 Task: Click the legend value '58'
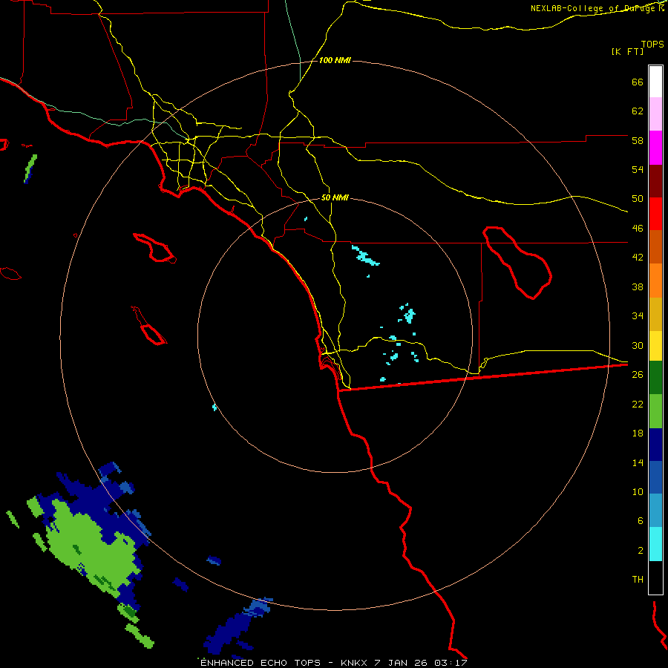638,140
